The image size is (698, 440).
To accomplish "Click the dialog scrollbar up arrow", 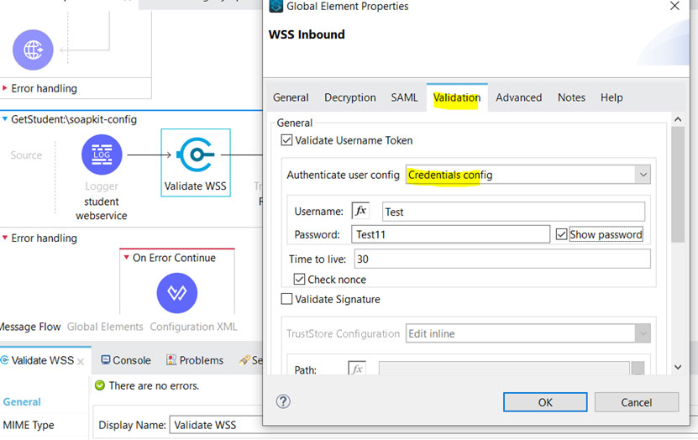I will pos(678,118).
